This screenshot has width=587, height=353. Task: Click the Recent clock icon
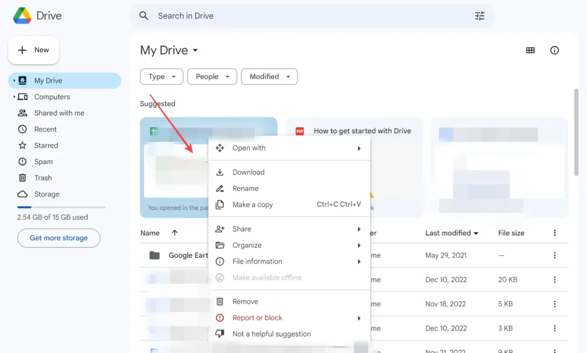click(22, 129)
